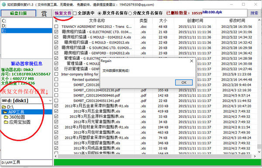Select drive E: in the drive list
This screenshot has width=262, height=168.
pos(27,31)
